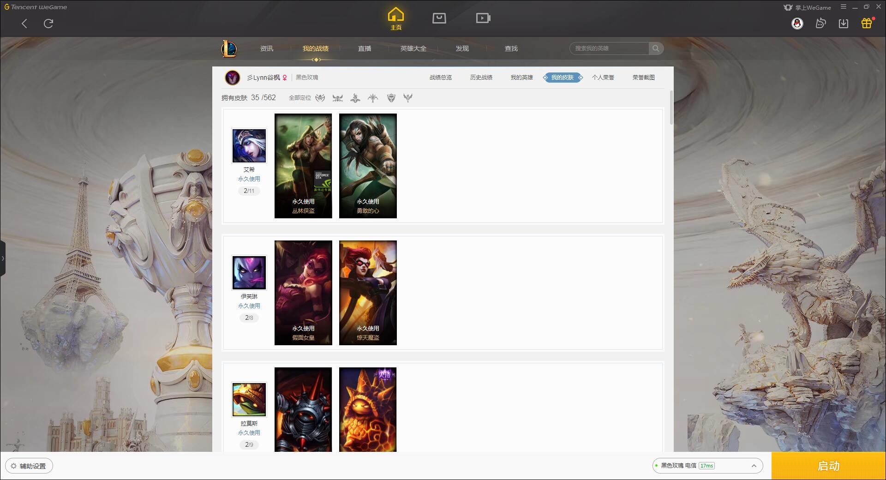The width and height of the screenshot is (886, 480).
Task: Click the Tencent WeGame logo
Action: click(x=36, y=7)
